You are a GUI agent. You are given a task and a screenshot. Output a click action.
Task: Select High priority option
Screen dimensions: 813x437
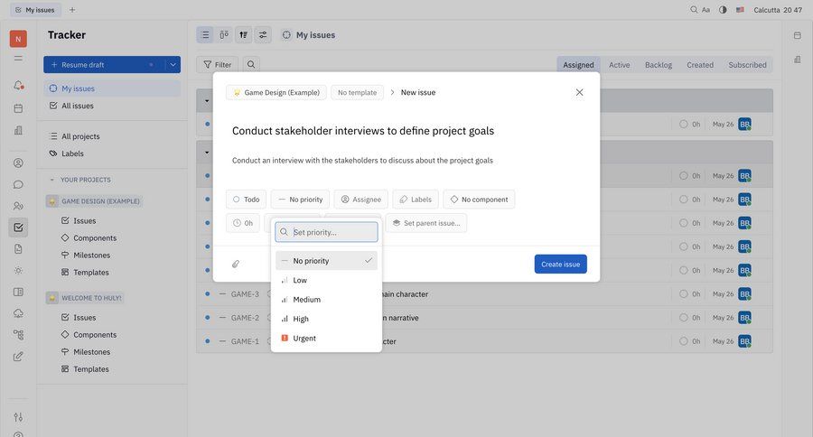pyautogui.click(x=301, y=319)
